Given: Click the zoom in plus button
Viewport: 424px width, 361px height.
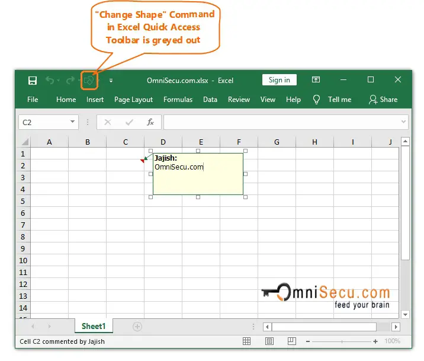Looking at the screenshot, I should click(375, 341).
